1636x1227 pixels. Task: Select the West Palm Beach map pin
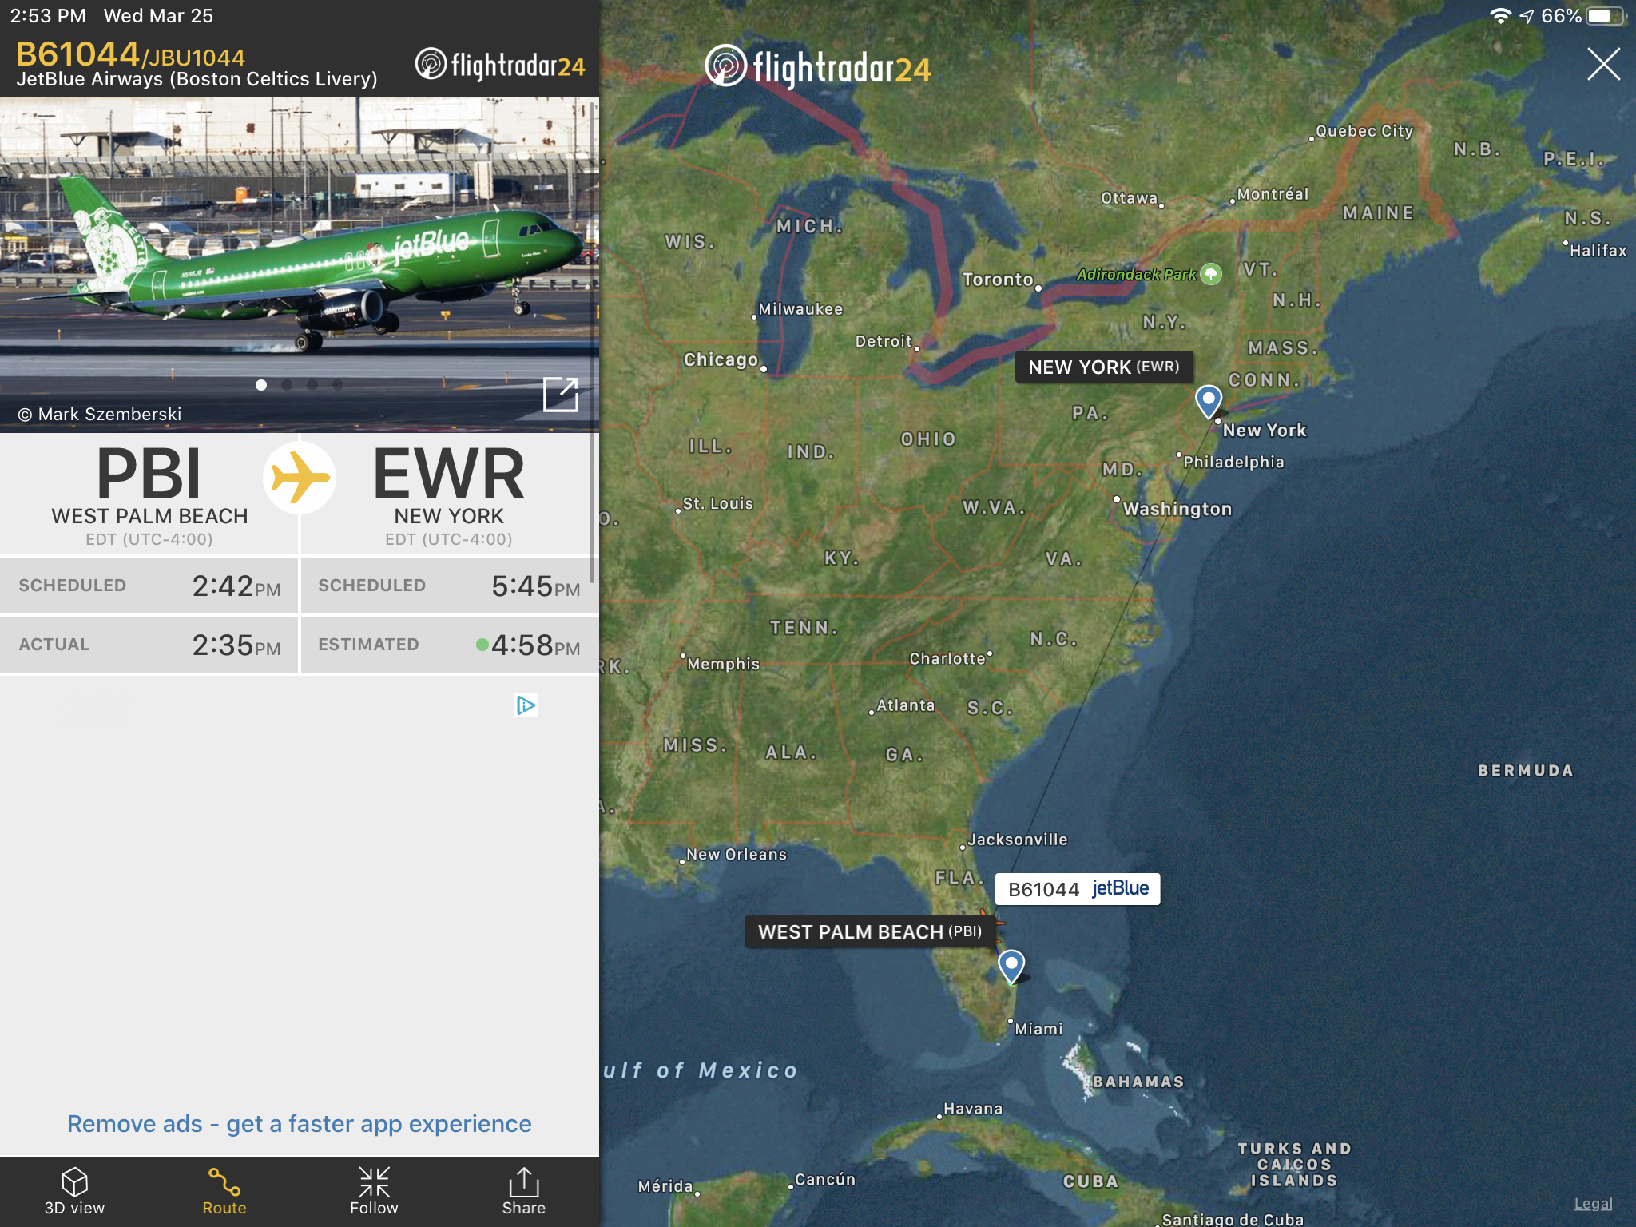[1011, 966]
